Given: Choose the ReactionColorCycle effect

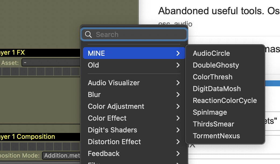Looking at the screenshot, I should pos(225,100).
